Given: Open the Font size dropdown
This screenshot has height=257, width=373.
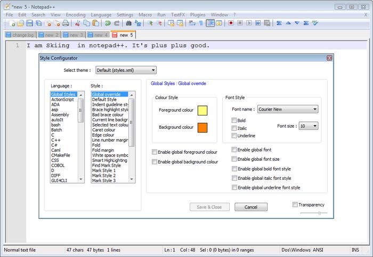Looking at the screenshot, I should click(309, 126).
